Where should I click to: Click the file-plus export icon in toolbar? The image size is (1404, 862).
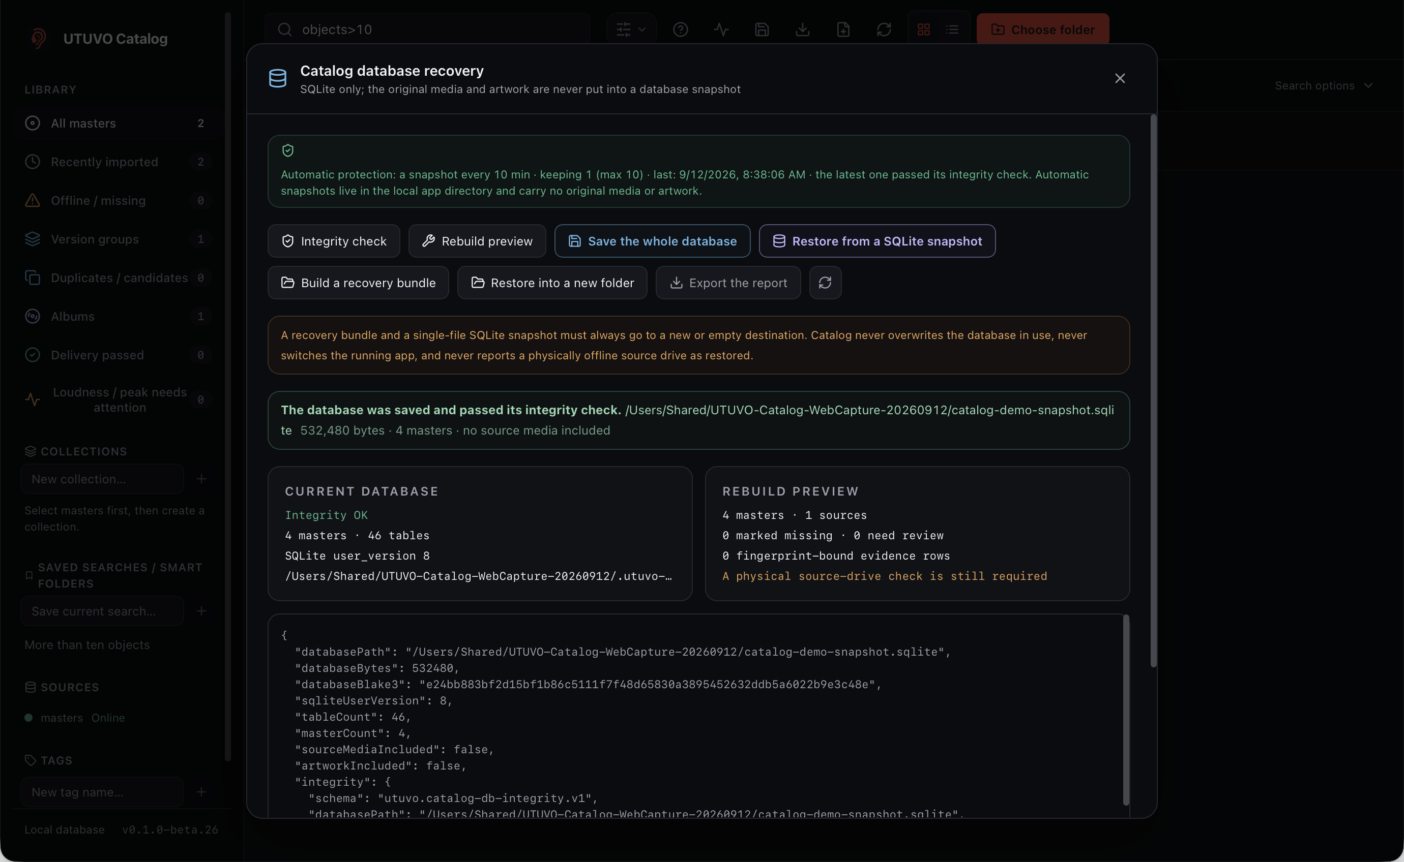coord(843,29)
